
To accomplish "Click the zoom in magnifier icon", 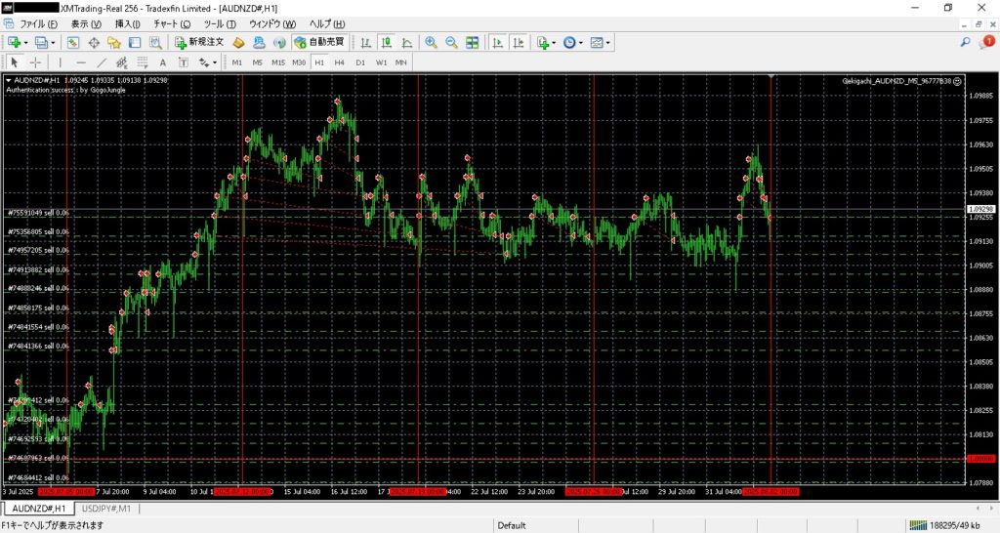I will (431, 43).
